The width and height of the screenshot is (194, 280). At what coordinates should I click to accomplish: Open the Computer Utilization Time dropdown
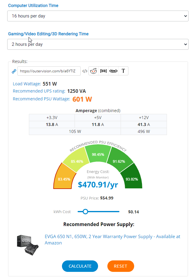tap(98, 16)
